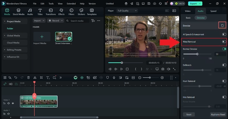Click the delete trash icon in timeline toolbar
This screenshot has width=228, height=119.
(28, 78)
